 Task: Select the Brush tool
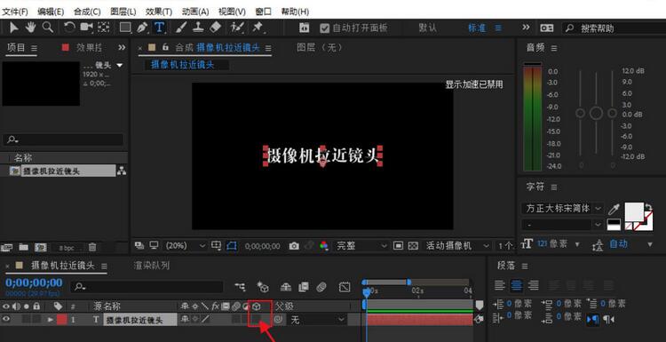click(x=181, y=28)
